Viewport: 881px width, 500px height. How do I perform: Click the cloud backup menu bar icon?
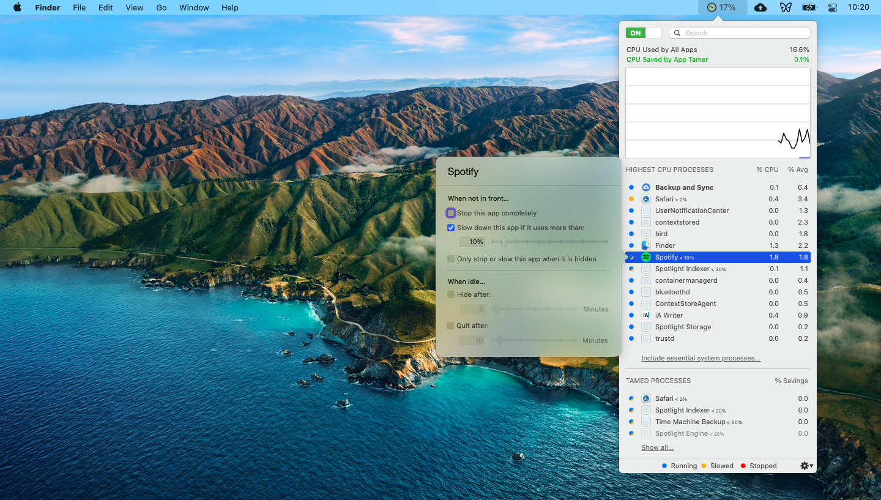pos(760,7)
